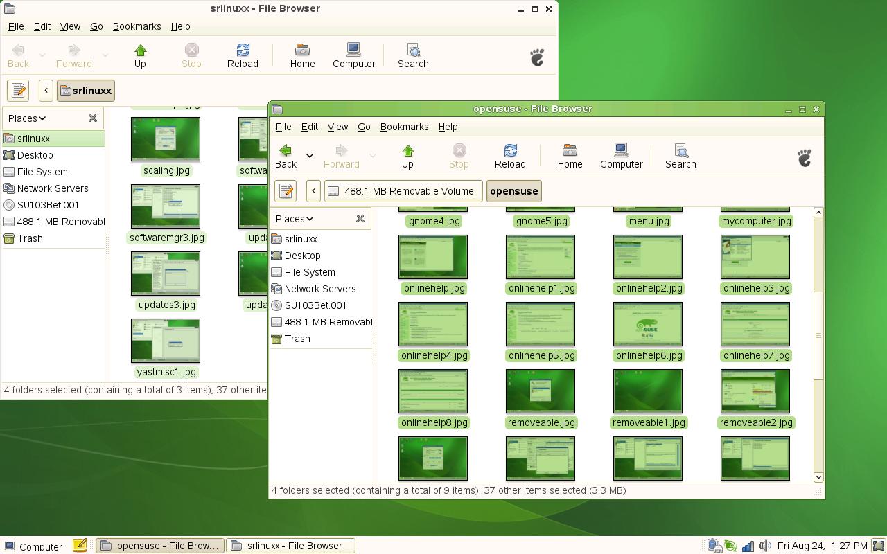Open Edit menu in opensuse window
The width and height of the screenshot is (887, 554).
310,127
